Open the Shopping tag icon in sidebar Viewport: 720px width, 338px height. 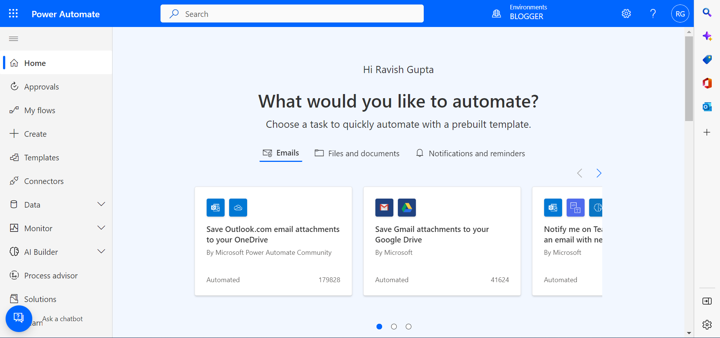pyautogui.click(x=707, y=60)
